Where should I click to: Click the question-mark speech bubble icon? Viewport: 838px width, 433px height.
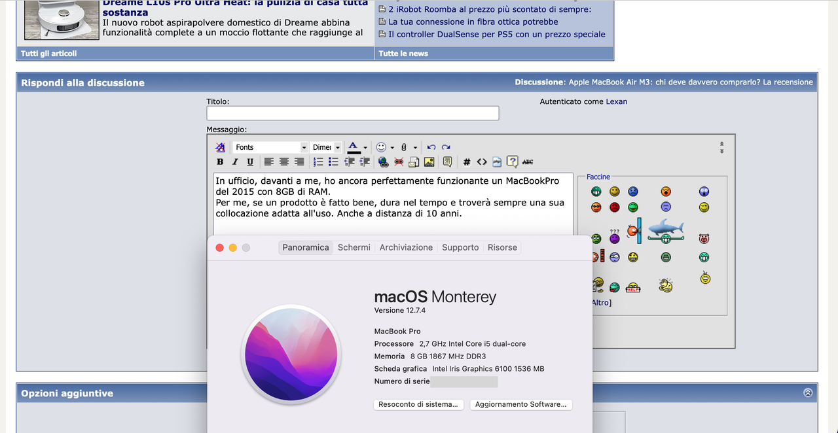[512, 162]
